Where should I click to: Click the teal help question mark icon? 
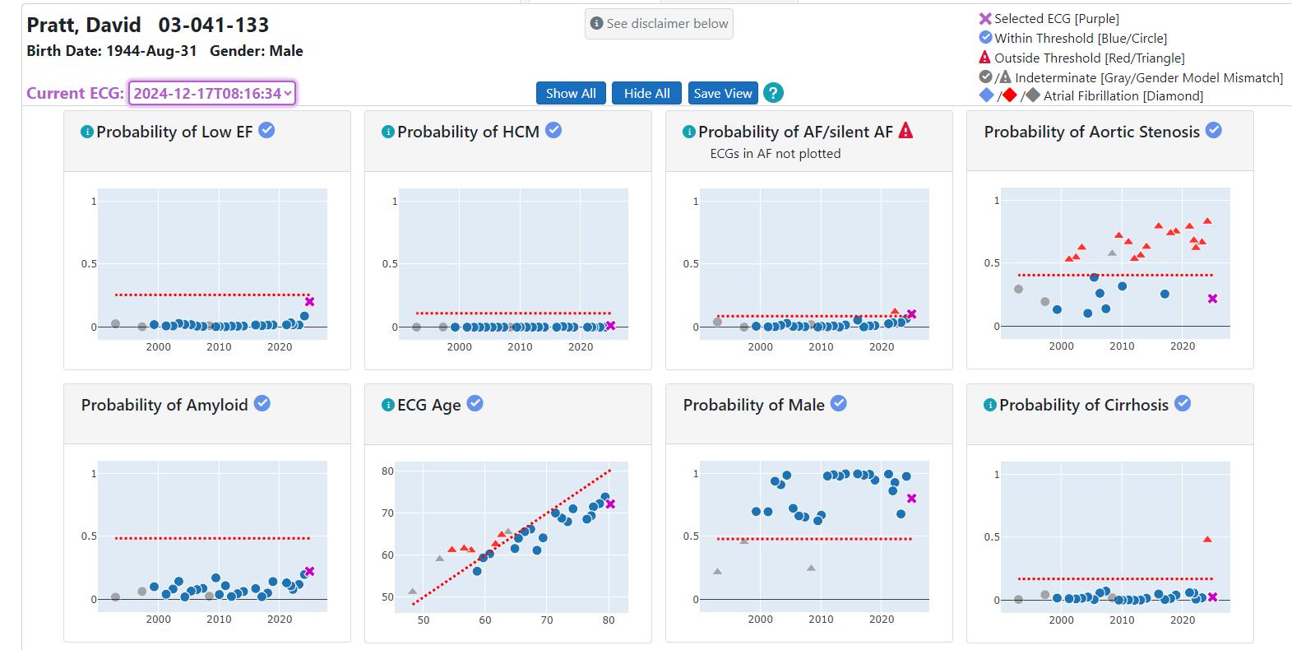point(773,93)
